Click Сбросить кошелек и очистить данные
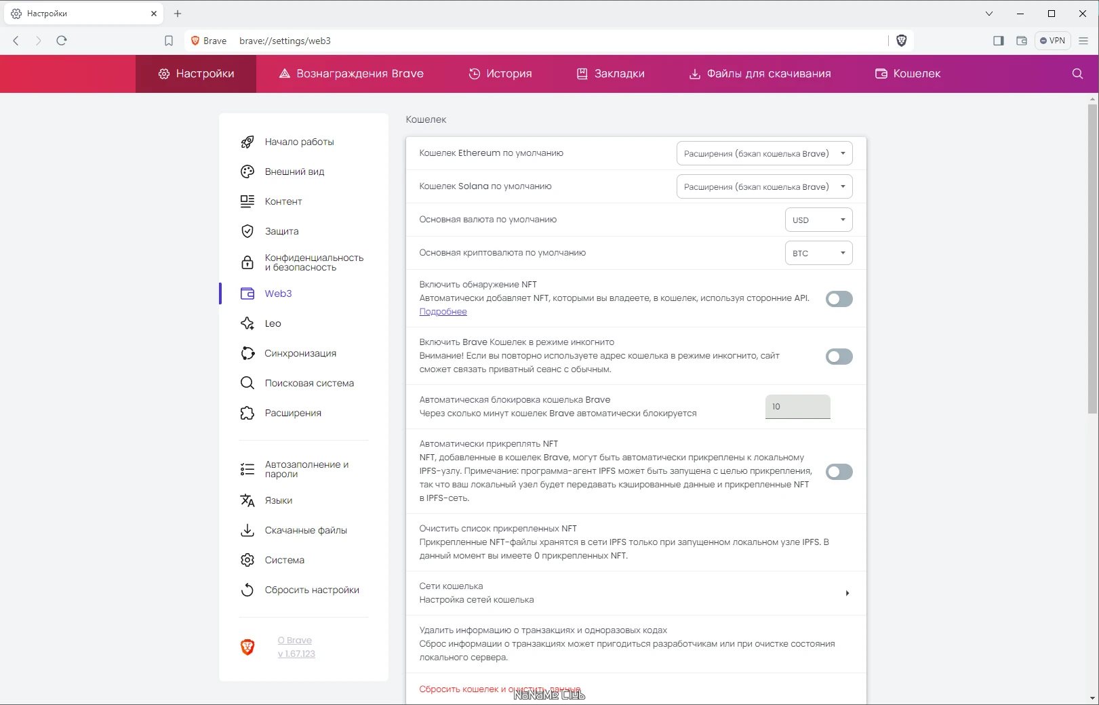The image size is (1099, 705). tap(500, 689)
